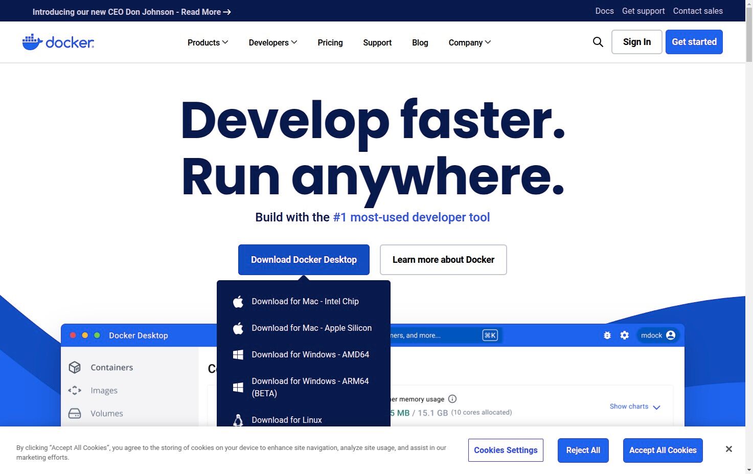Open the Pricing menu item
This screenshot has width=753, height=474.
click(x=330, y=42)
